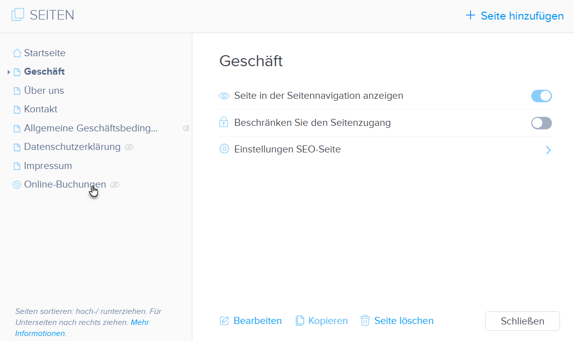Click the pencil icon next to Bearbeiten

(x=224, y=320)
